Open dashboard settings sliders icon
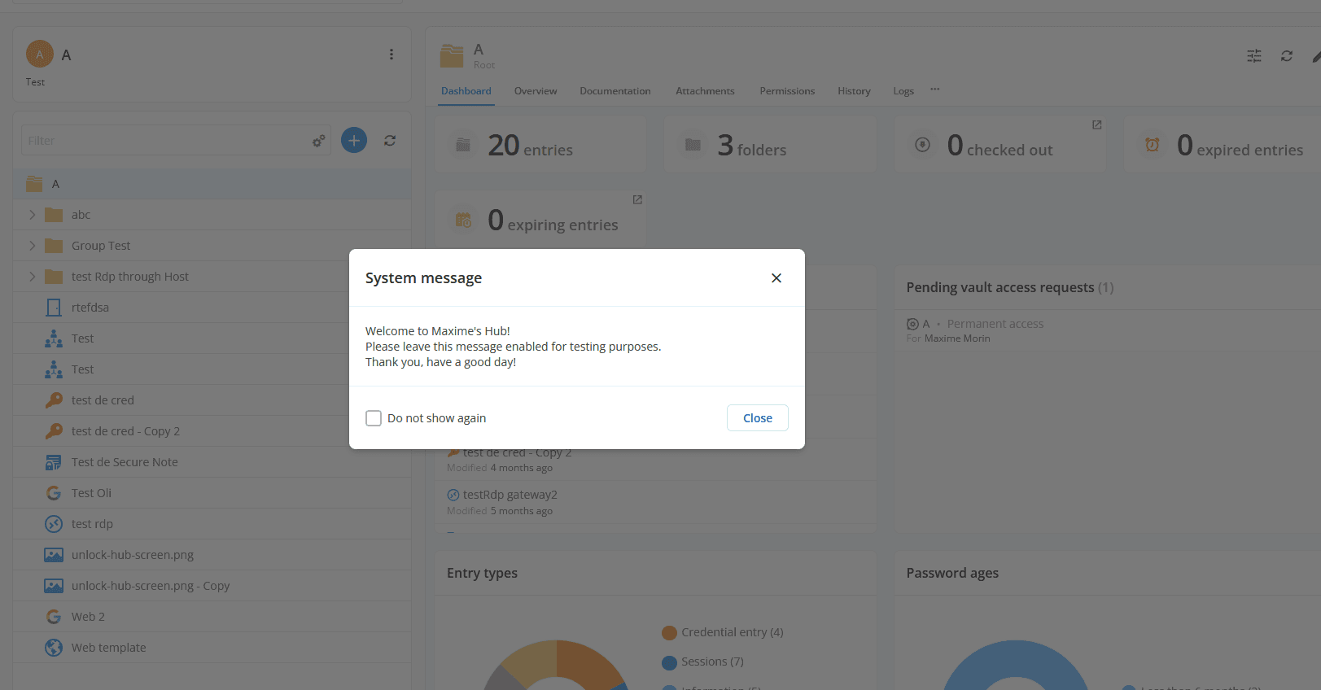 (x=1254, y=56)
